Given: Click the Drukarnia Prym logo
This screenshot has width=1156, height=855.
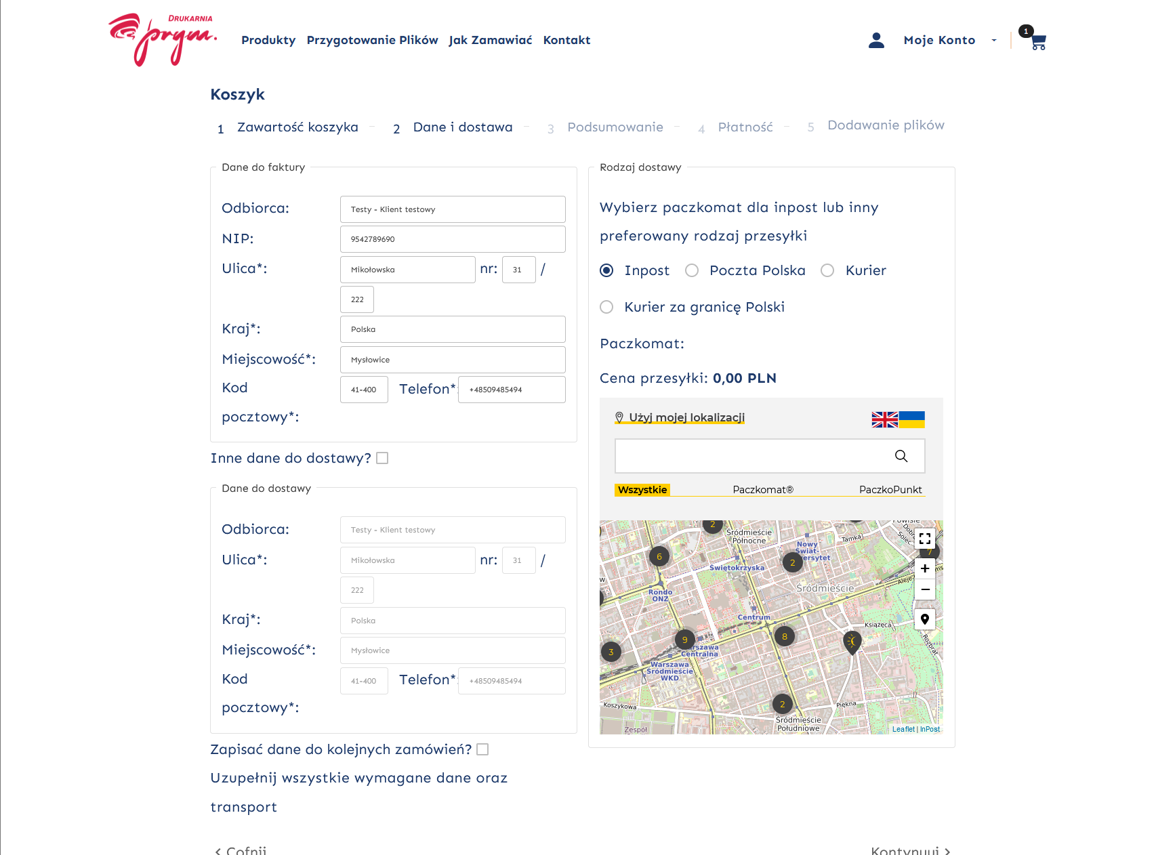Looking at the screenshot, I should pos(163,40).
